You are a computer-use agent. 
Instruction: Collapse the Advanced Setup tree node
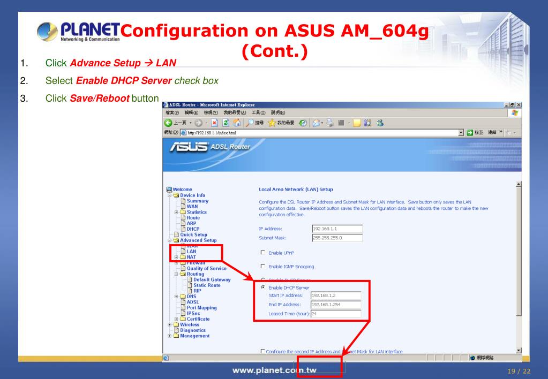click(169, 240)
